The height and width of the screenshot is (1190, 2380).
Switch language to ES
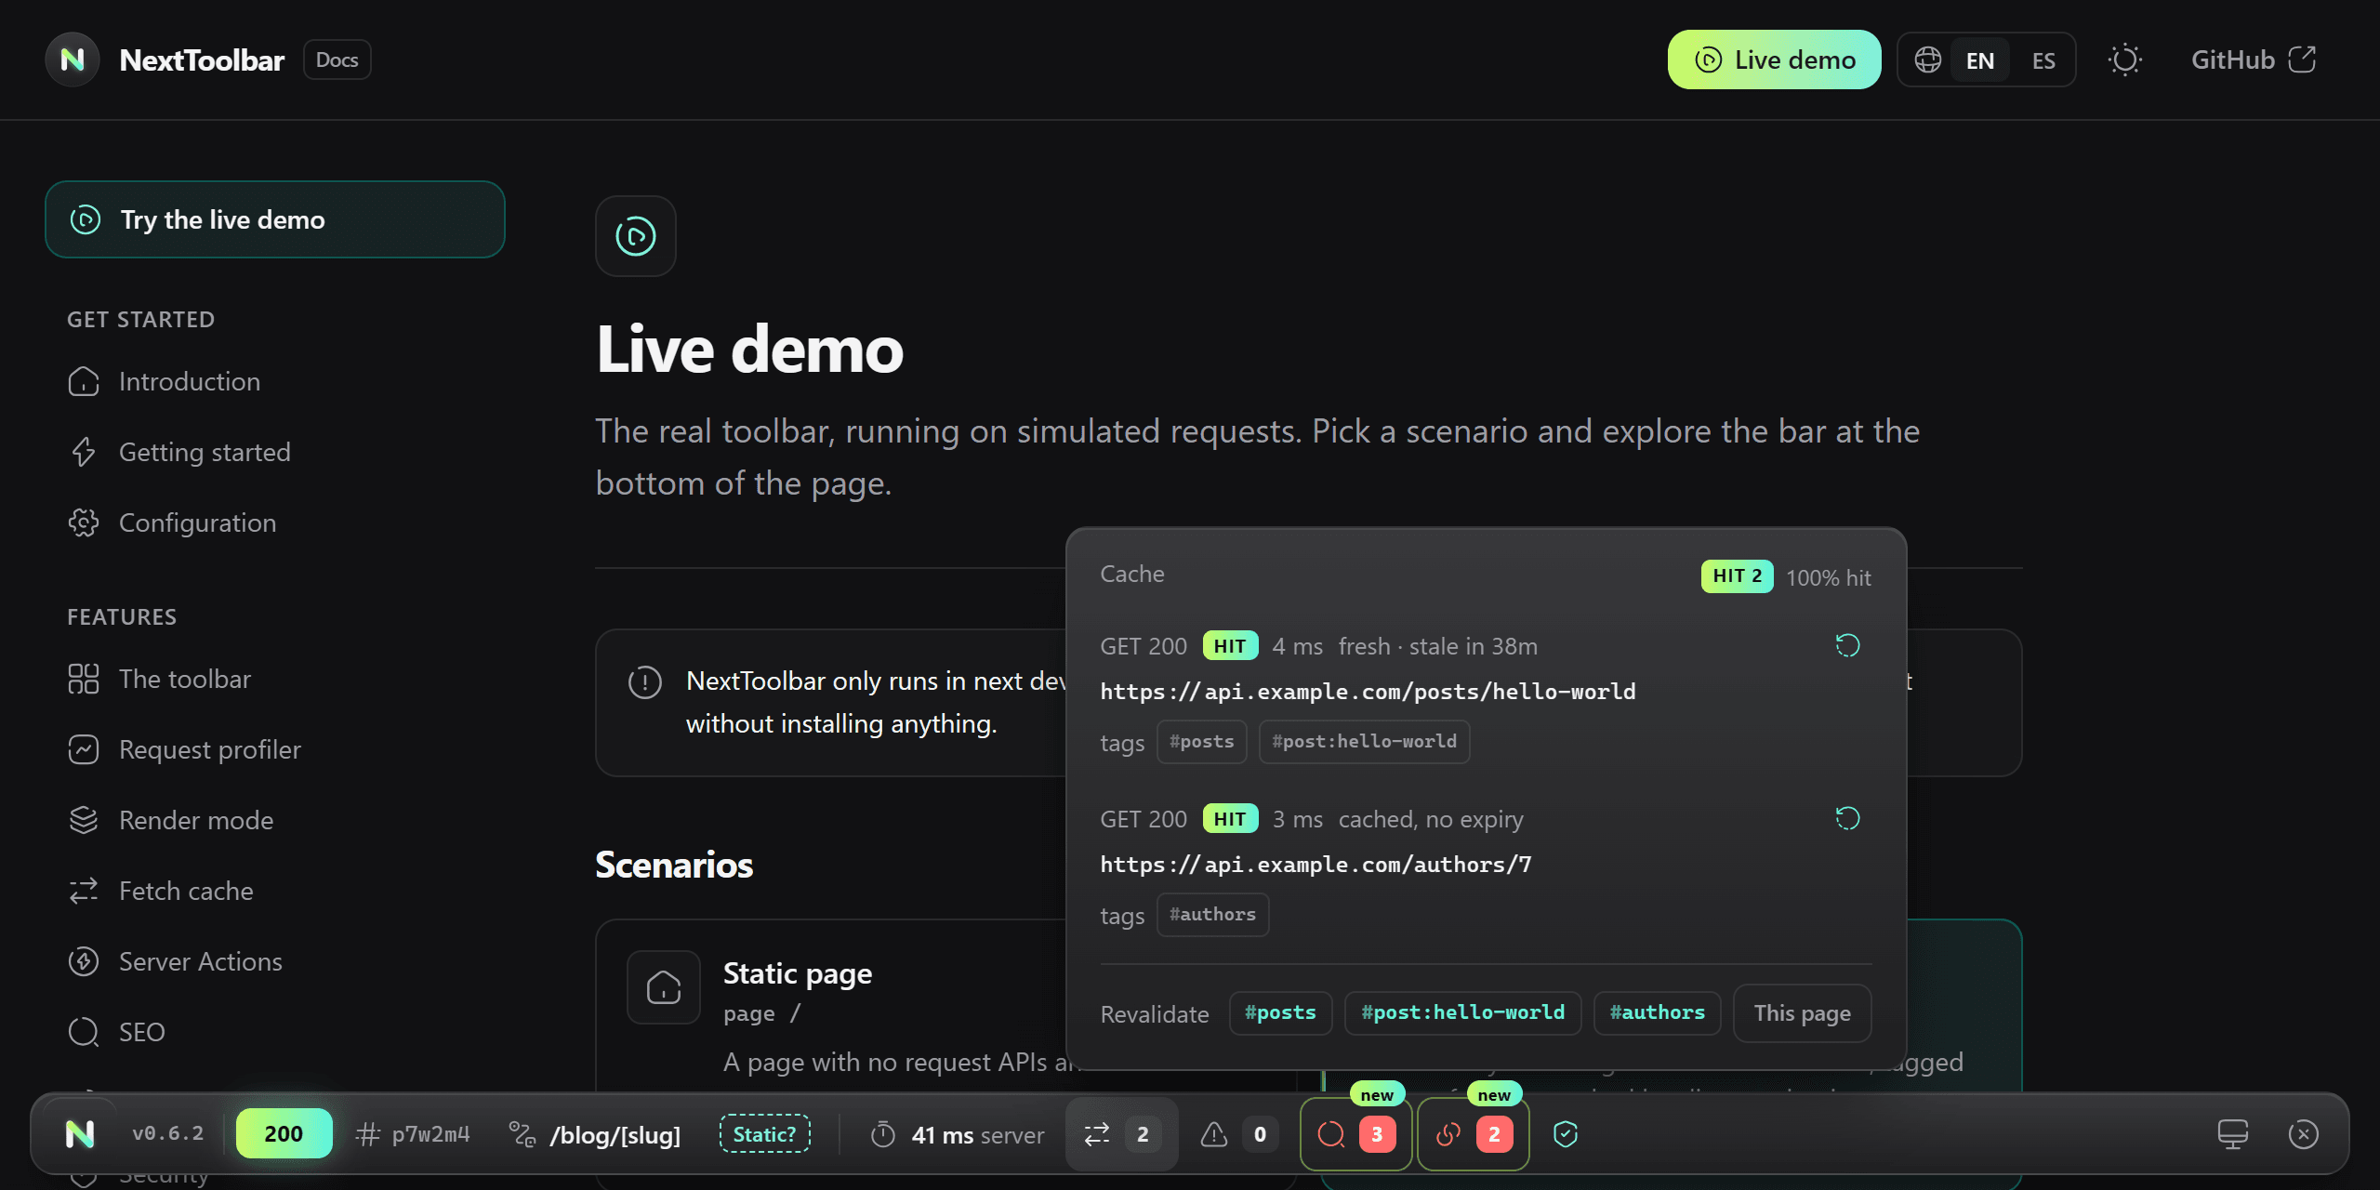[2043, 60]
